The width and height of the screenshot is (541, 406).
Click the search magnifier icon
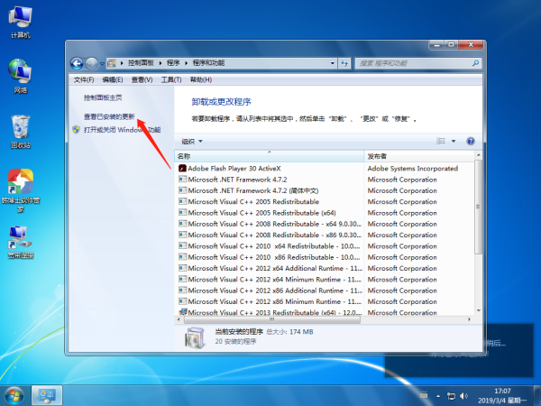click(475, 63)
